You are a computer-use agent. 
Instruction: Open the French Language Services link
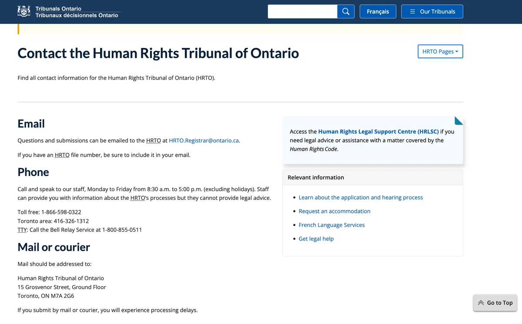click(331, 225)
